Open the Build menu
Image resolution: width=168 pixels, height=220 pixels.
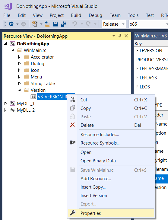(x=76, y=15)
